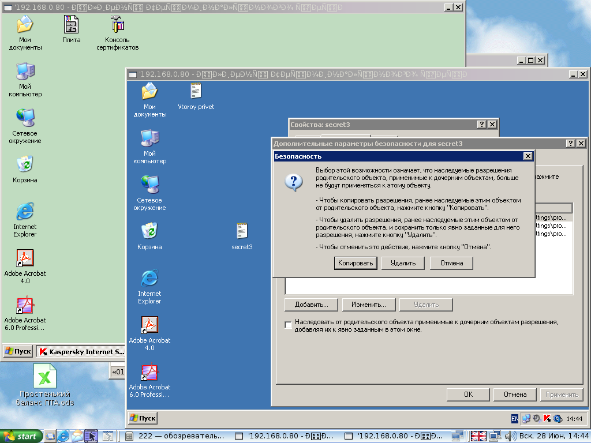This screenshot has height=443, width=591.
Task: Enable inherit parent permissions checkbox
Action: click(289, 325)
